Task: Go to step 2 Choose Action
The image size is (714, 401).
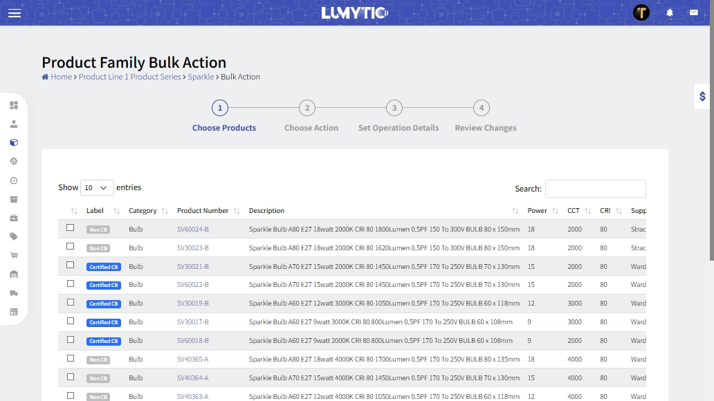Action: 307,108
